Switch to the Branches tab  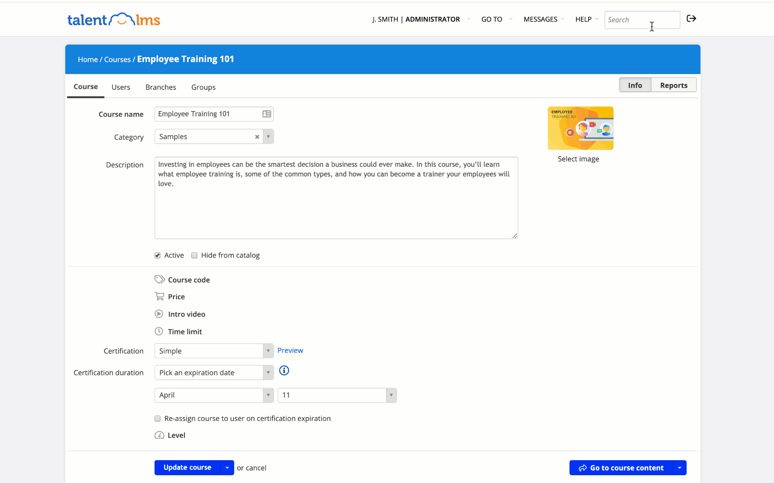pyautogui.click(x=161, y=87)
